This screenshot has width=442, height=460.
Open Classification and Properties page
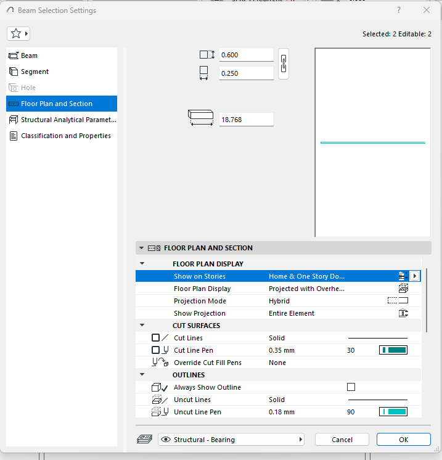pyautogui.click(x=62, y=136)
